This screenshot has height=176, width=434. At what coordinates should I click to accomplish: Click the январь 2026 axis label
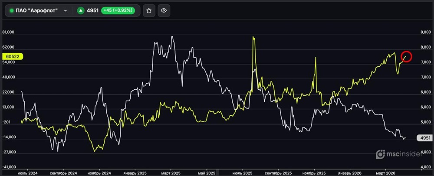(x=350, y=173)
